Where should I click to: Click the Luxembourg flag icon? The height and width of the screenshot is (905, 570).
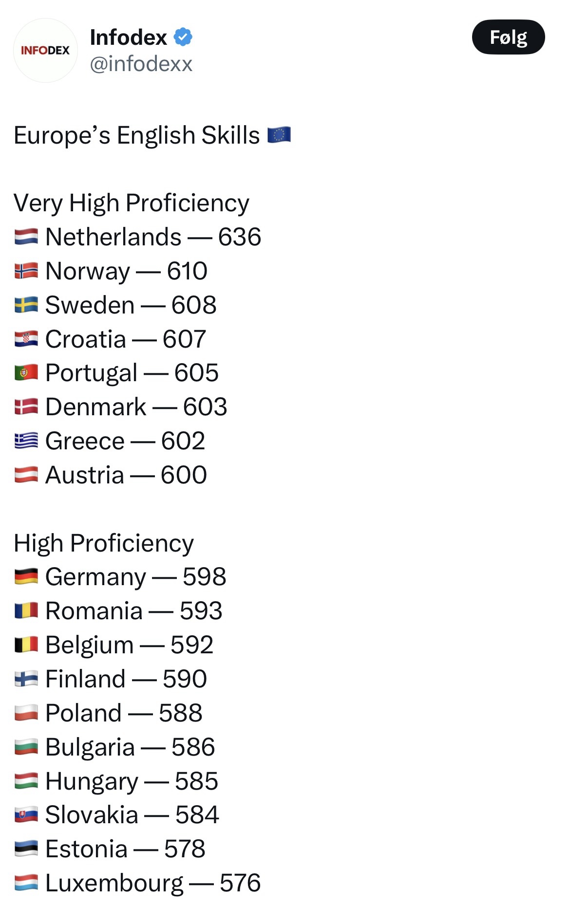click(26, 883)
